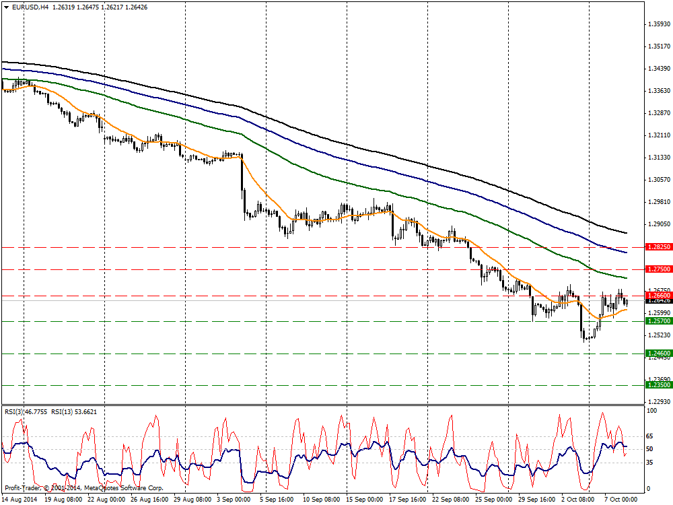This screenshot has width=673, height=505.
Task: Click the 1.28250 red price level label
Action: [x=659, y=247]
